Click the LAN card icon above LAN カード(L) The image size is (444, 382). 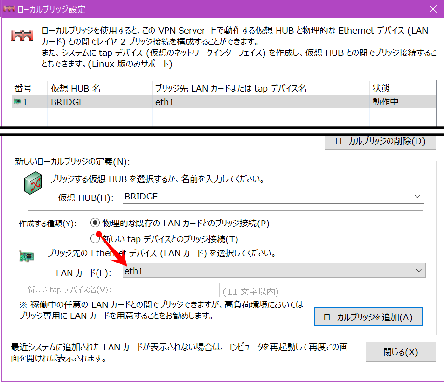click(x=27, y=255)
